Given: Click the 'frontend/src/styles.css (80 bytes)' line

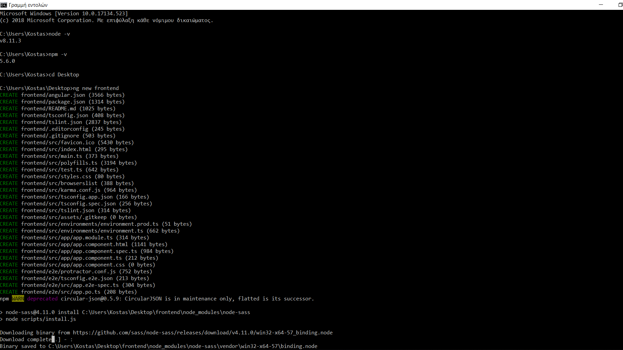Looking at the screenshot, I should pyautogui.click(x=62, y=177).
